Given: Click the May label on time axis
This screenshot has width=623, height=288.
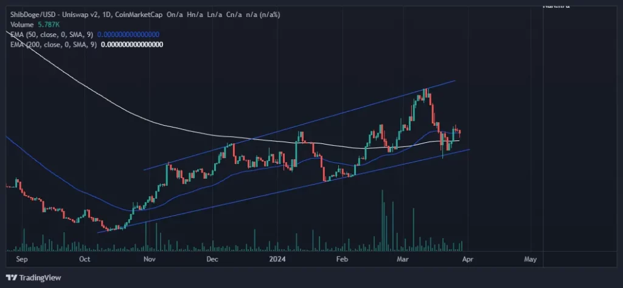Looking at the screenshot, I should (x=531, y=259).
